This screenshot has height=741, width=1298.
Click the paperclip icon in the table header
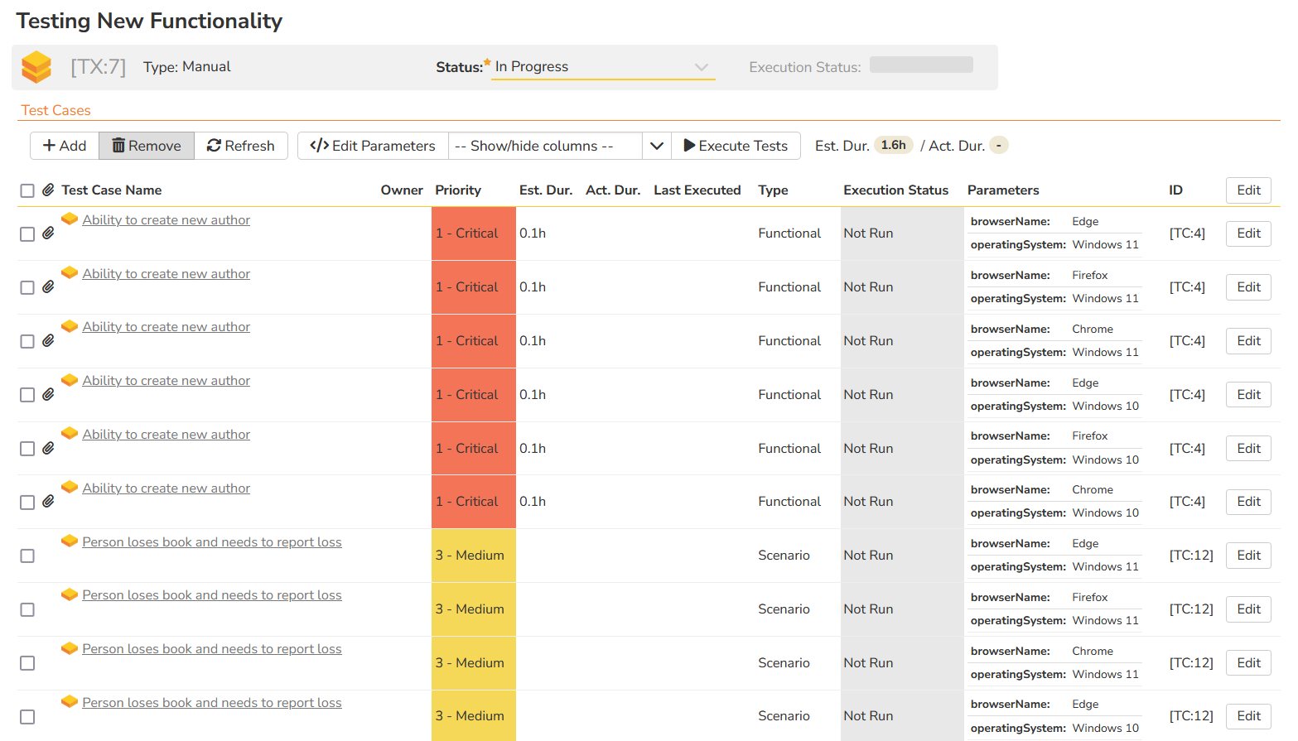coord(49,190)
